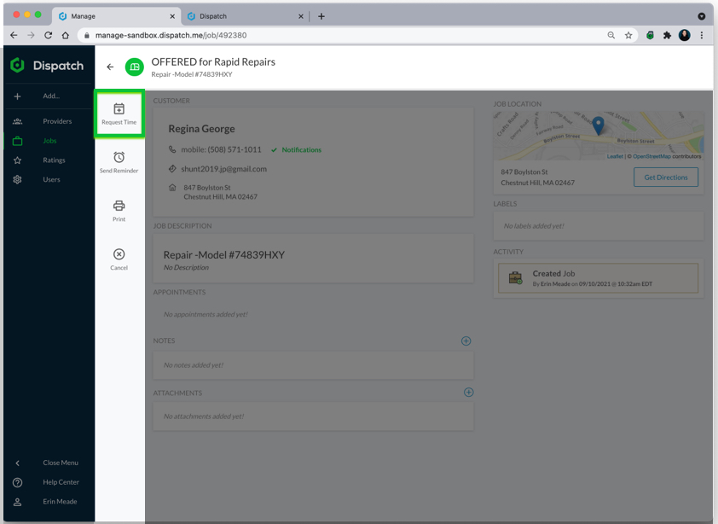Open Ratings from the star icon
Screen dimensions: 718x524
pos(18,160)
